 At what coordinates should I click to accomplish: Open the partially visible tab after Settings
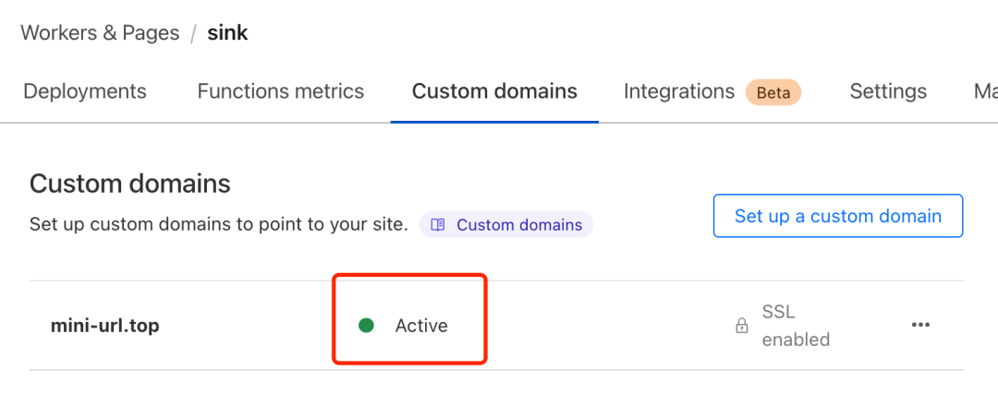(985, 91)
